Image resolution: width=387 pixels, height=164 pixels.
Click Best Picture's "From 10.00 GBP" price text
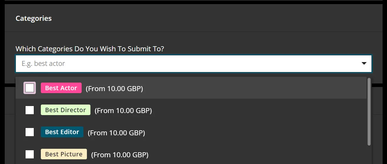(120, 155)
